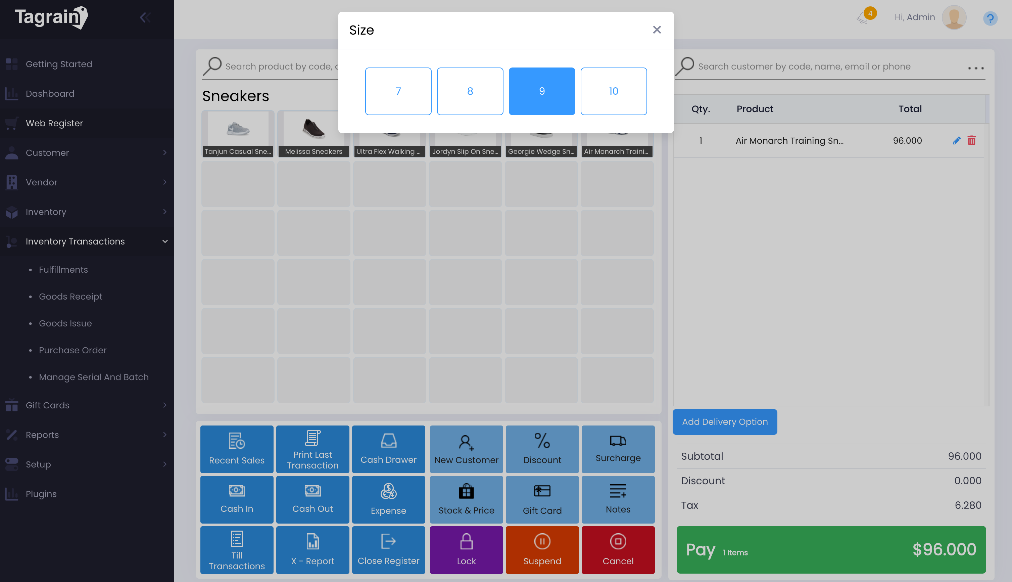Pick size 10 option
This screenshot has height=582, width=1012.
613,91
